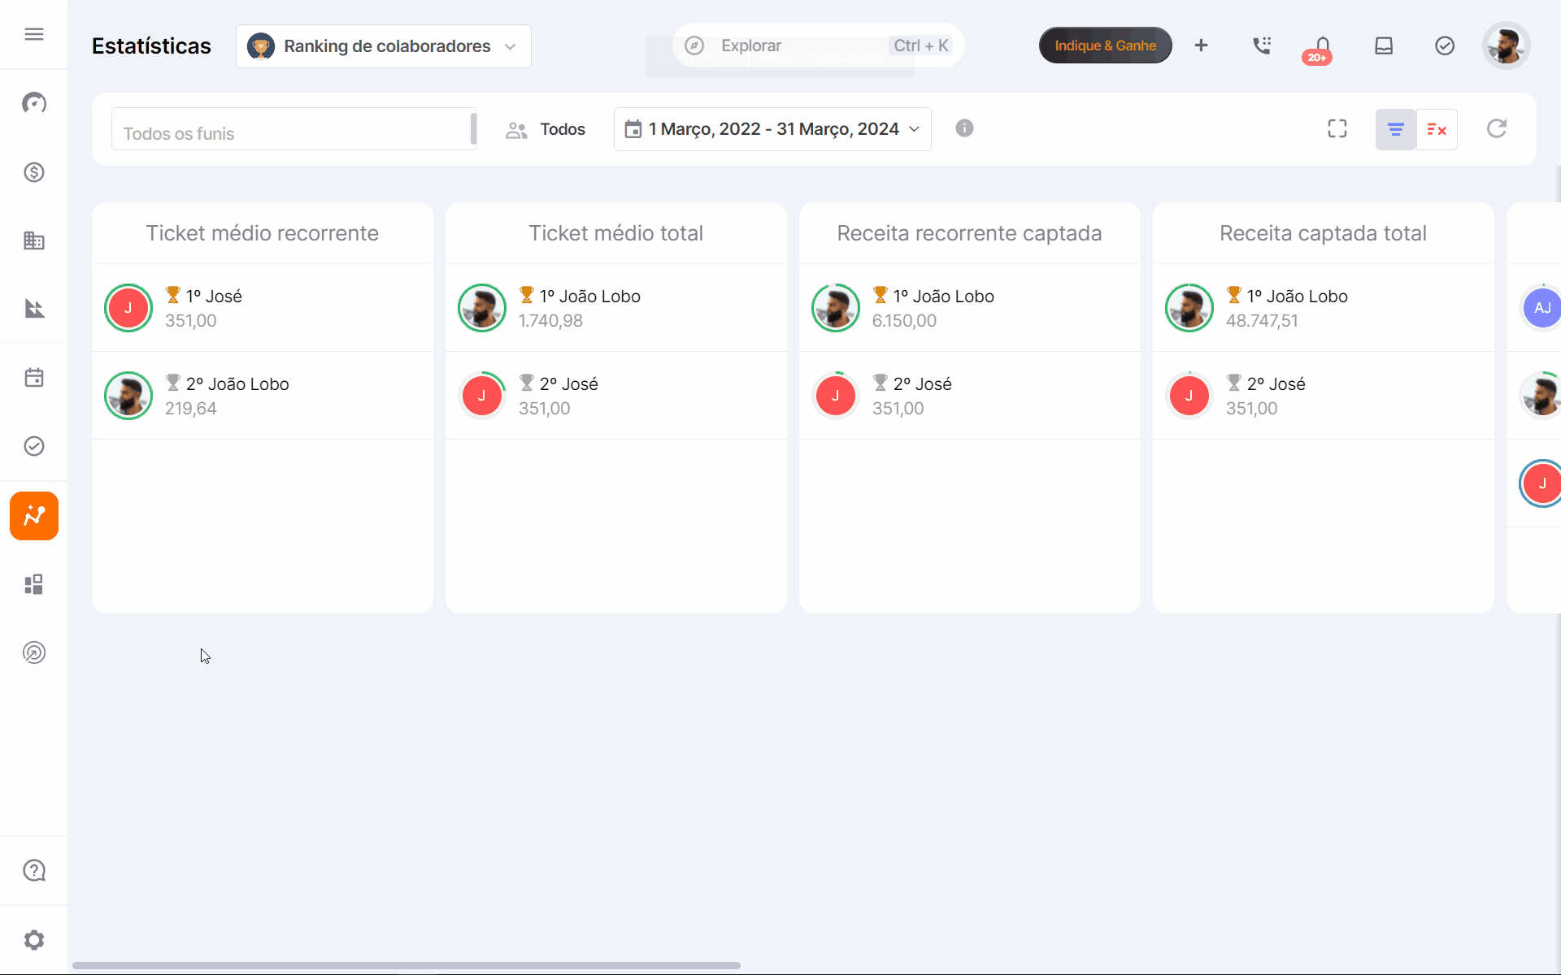Click the inbox tray icon in header

pos(1384,45)
